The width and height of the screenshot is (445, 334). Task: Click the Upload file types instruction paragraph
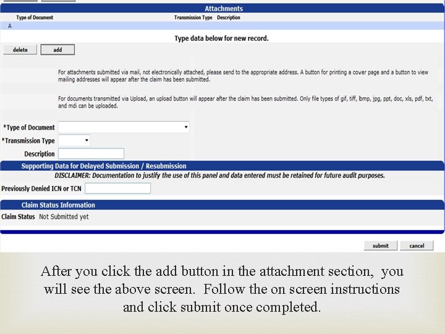coord(245,102)
